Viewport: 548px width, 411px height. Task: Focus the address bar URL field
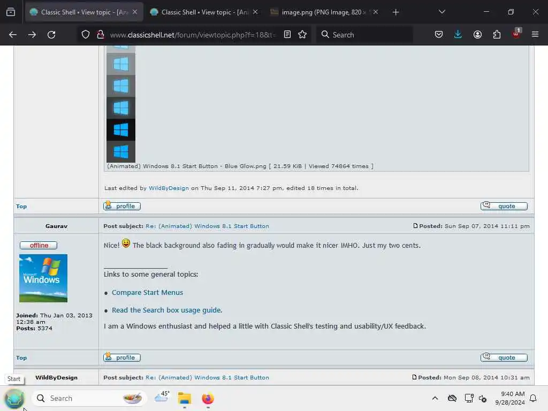193,35
